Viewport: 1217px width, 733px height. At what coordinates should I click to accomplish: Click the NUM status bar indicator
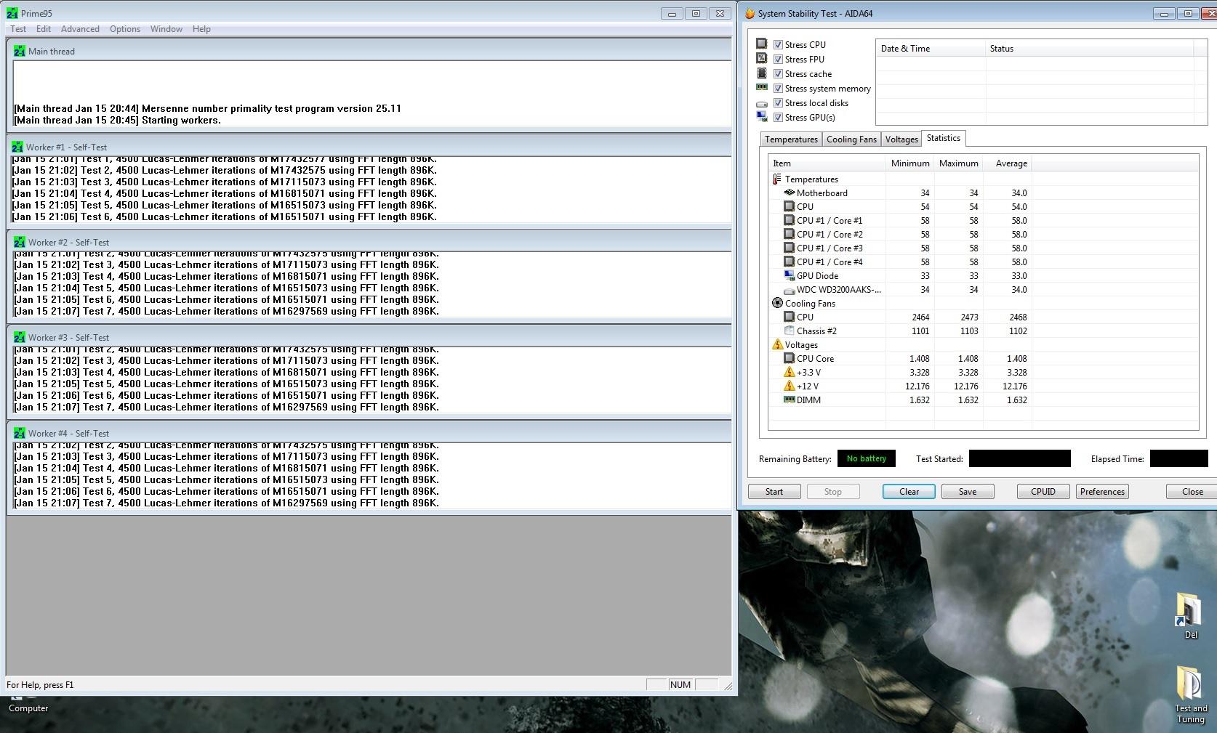[680, 685]
